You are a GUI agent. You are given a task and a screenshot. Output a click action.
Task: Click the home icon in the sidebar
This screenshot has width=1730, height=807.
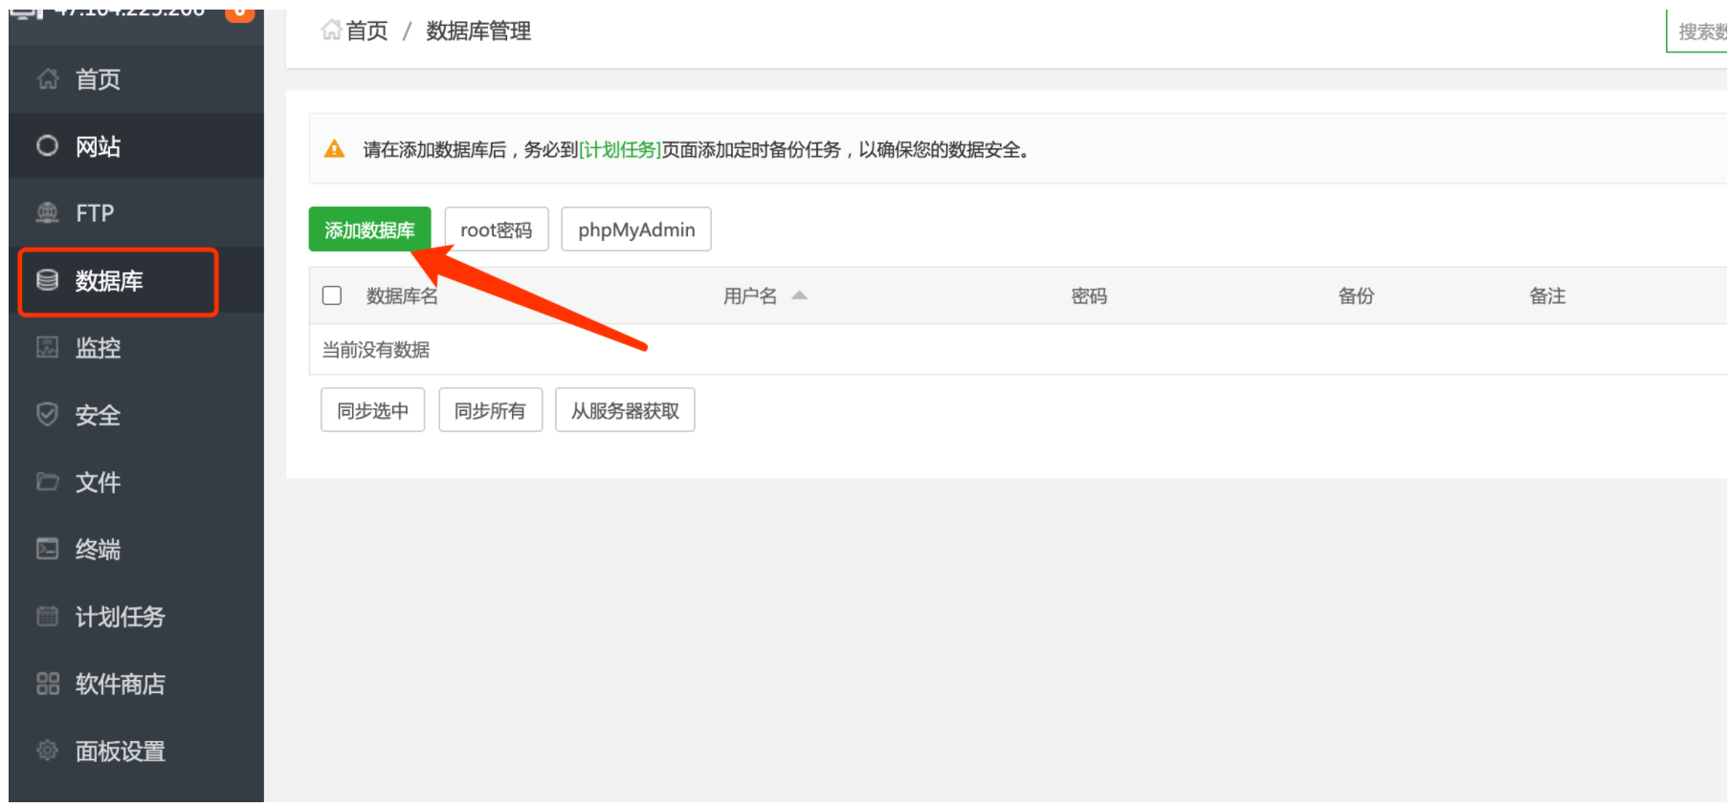pyautogui.click(x=48, y=79)
